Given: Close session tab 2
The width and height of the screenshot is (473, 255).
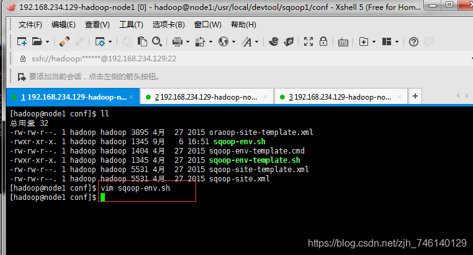Looking at the screenshot, I should pos(265,97).
